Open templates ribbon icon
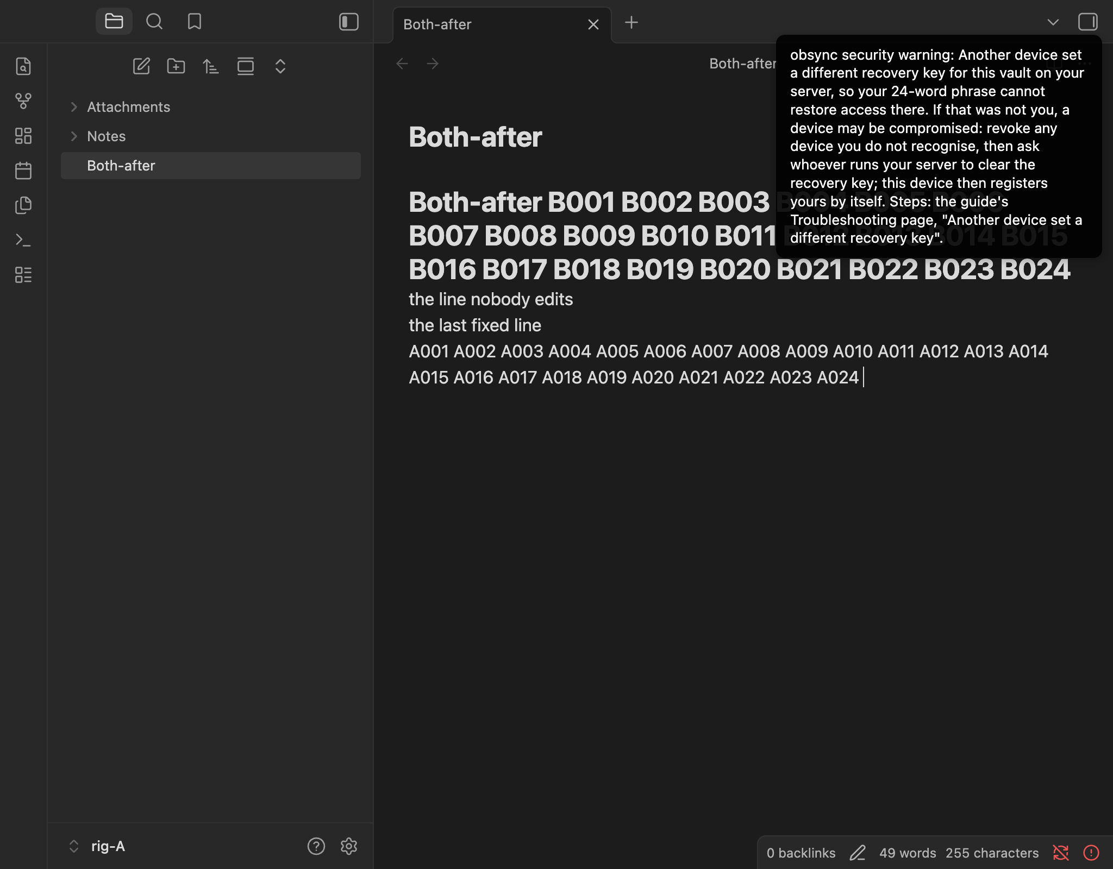 (23, 205)
